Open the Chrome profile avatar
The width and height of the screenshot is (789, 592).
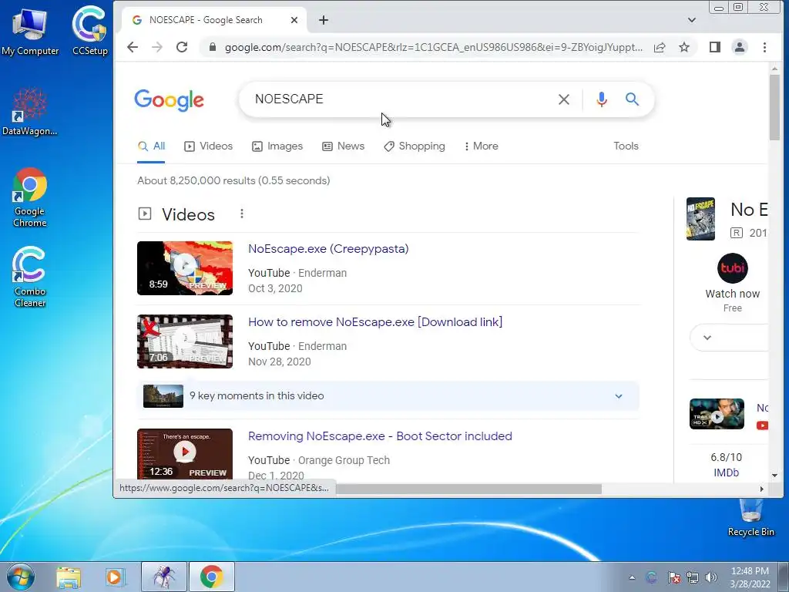pyautogui.click(x=740, y=47)
